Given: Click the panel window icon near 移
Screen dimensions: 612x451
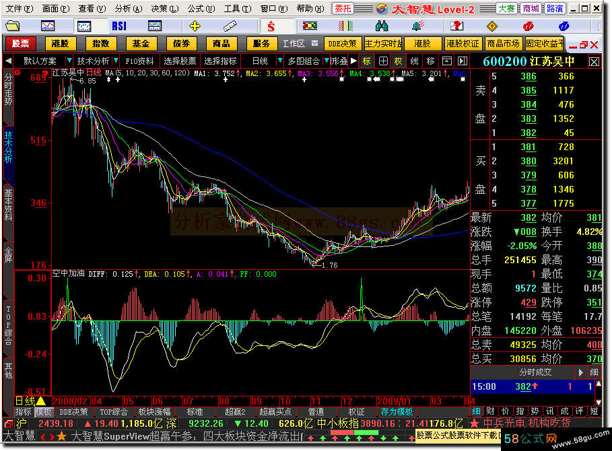Looking at the screenshot, I should [x=446, y=61].
